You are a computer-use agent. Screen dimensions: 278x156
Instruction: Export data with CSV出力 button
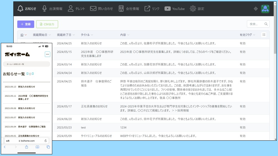pos(47,24)
